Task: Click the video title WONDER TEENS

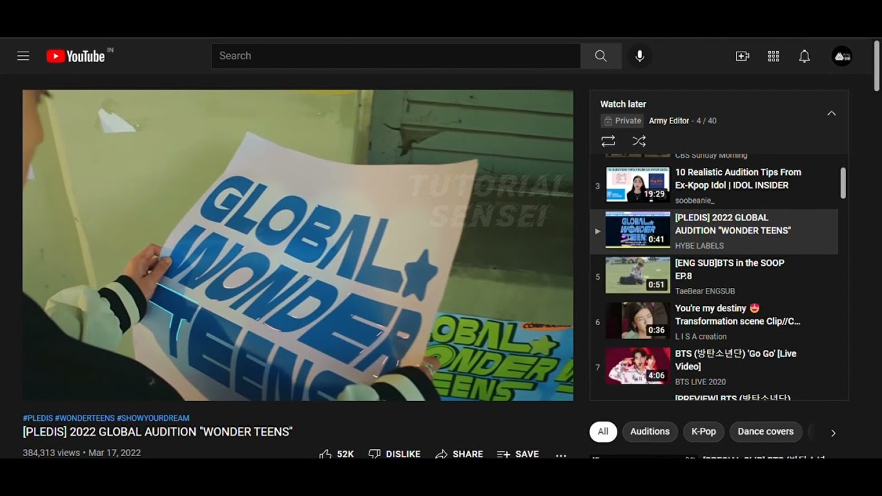Action: pos(158,432)
